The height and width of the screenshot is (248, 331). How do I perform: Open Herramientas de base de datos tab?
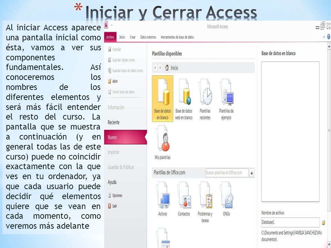[x=177, y=37]
